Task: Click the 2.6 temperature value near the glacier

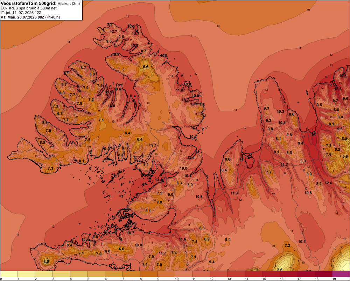Action: click(279, 269)
